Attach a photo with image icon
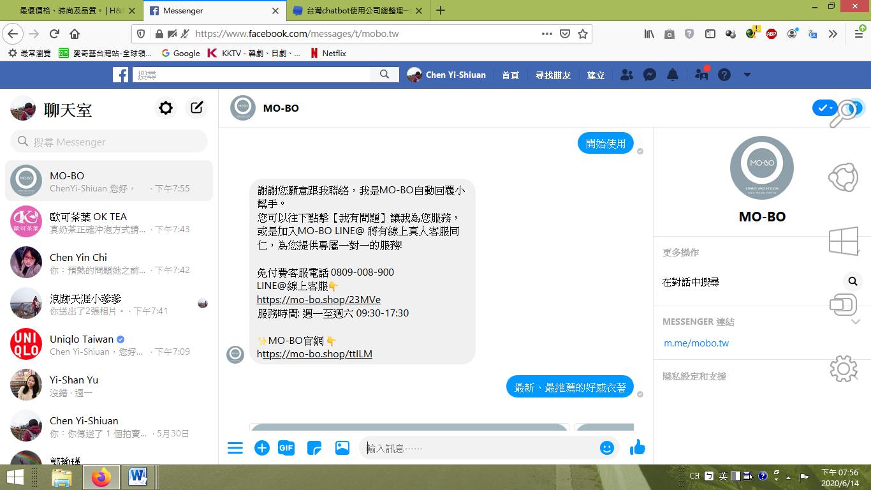 342,448
